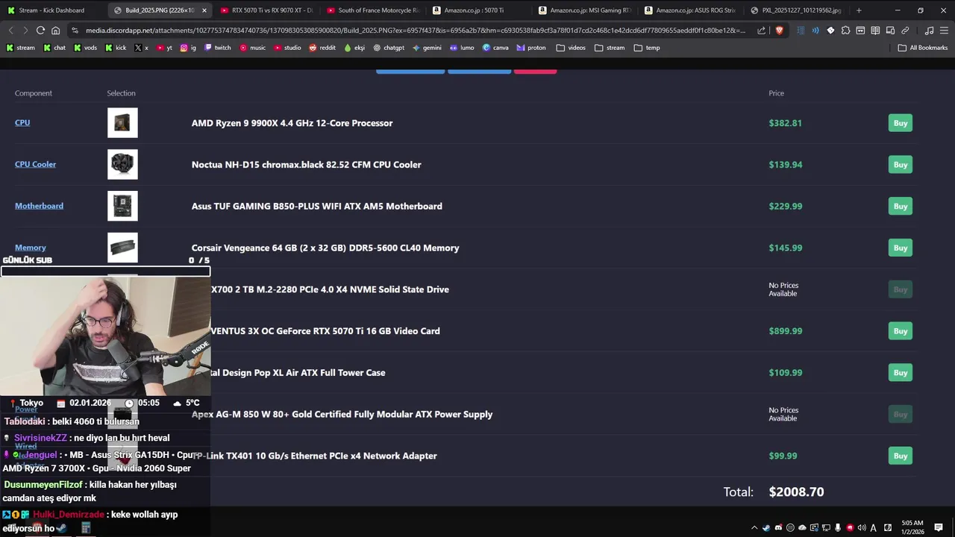Open the link/chain toolbar icon
955x537 pixels.
point(905,31)
